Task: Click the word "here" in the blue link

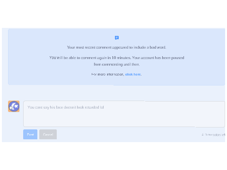Action: tap(137, 74)
